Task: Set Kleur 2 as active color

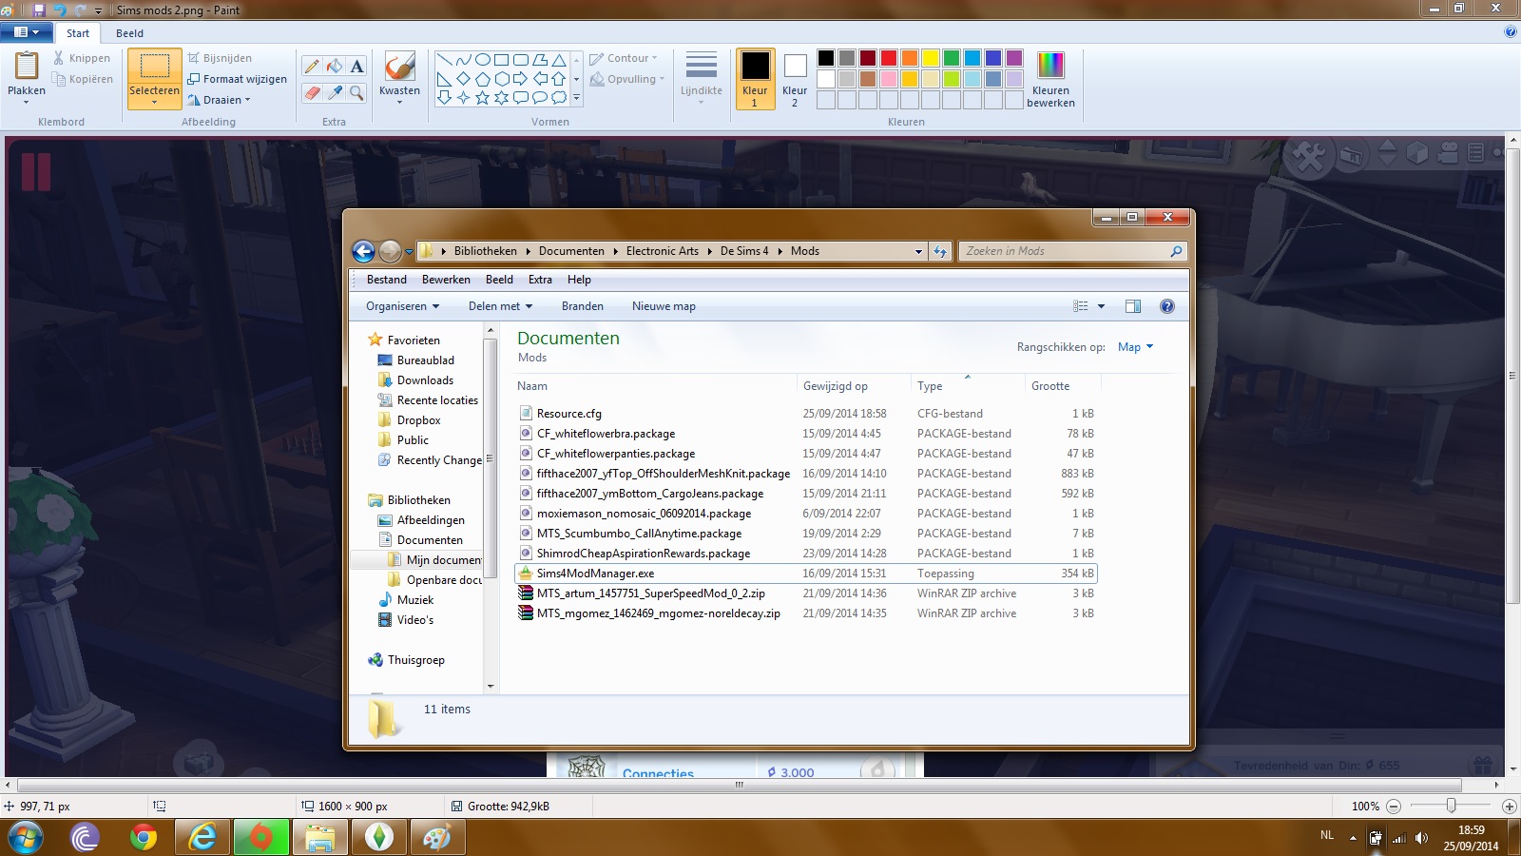Action: [795, 79]
